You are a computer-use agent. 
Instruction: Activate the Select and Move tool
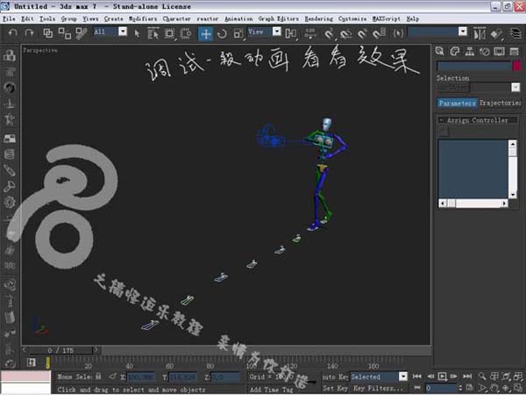click(x=205, y=33)
